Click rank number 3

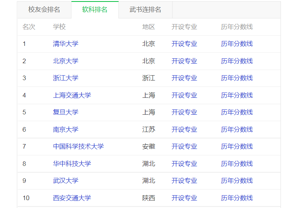[x=24, y=78]
